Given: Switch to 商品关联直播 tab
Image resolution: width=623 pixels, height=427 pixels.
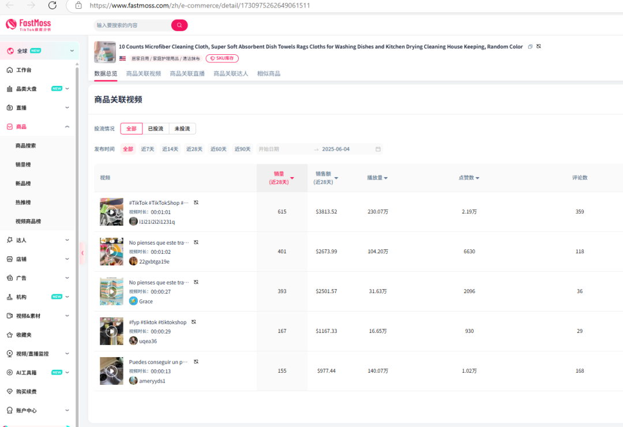Looking at the screenshot, I should [x=187, y=73].
